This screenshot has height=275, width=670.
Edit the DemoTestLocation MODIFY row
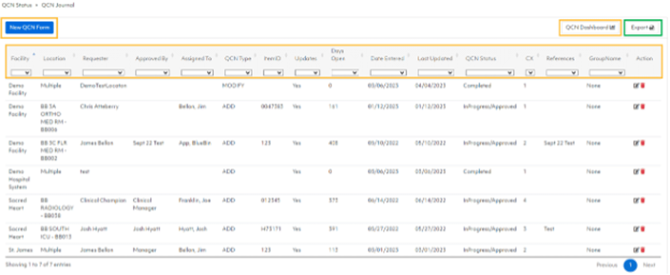click(636, 86)
